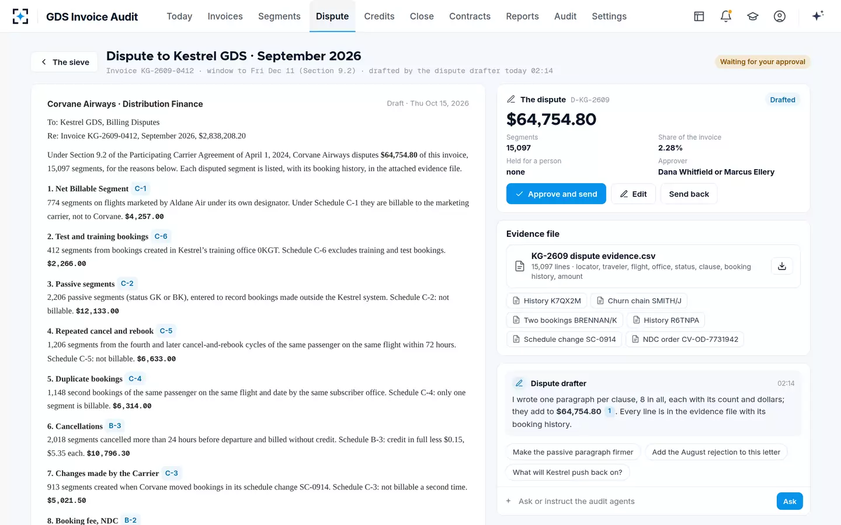The height and width of the screenshot is (525, 841).
Task: Open History R6TNPA chip
Action: click(666, 320)
